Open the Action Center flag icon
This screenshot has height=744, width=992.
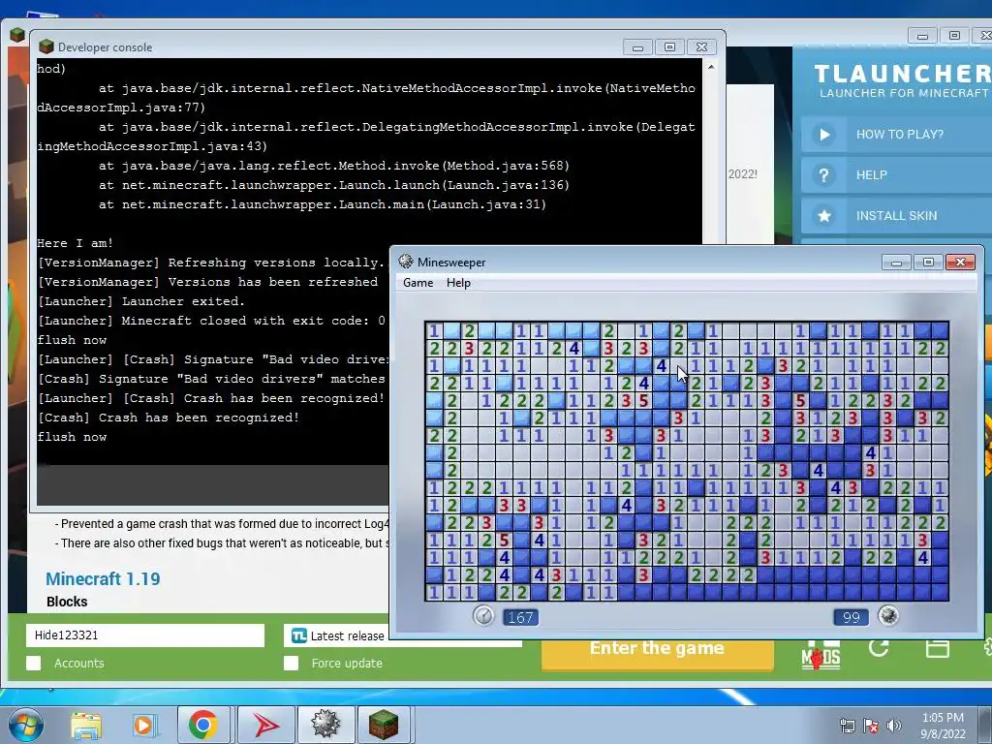pos(871,725)
